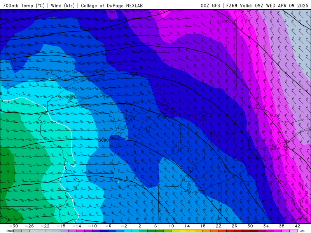This screenshot has width=311, height=233.
Task: Click the "−10" color scale label
Action: pyautogui.click(x=93, y=226)
